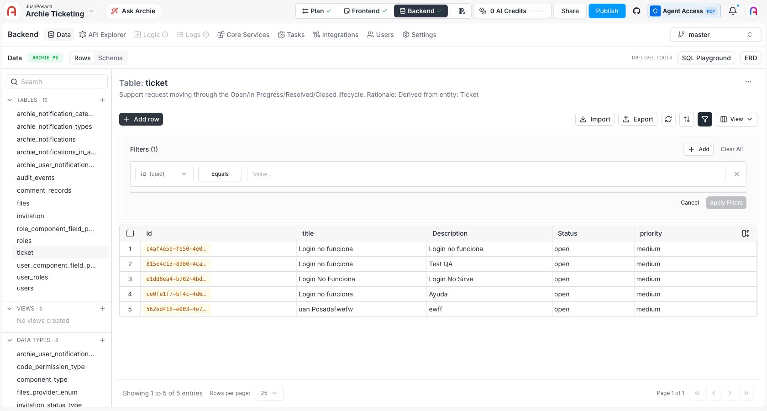Add a new data type with plus icon
767x411 pixels.
[x=102, y=340]
